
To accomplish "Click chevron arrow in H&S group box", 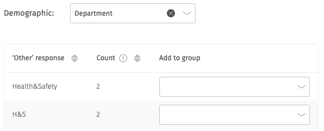I will 301,115.
